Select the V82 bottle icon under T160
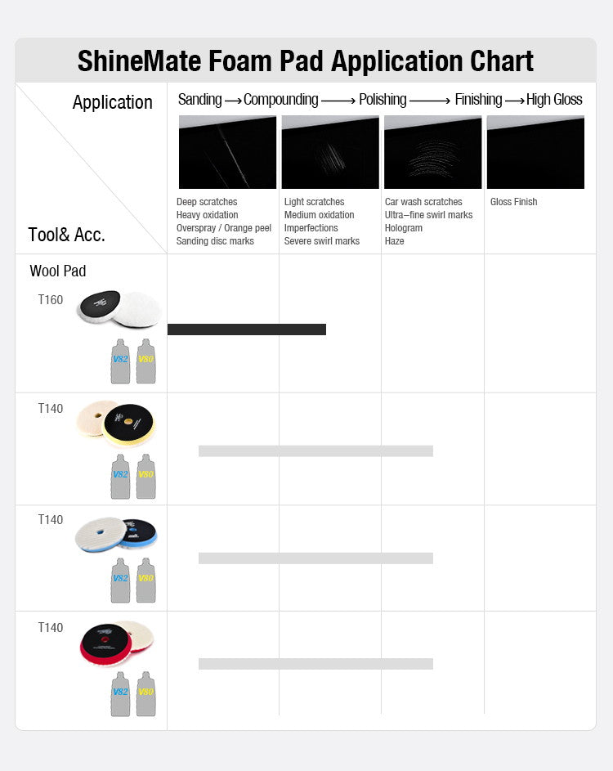The width and height of the screenshot is (613, 771). pos(120,361)
